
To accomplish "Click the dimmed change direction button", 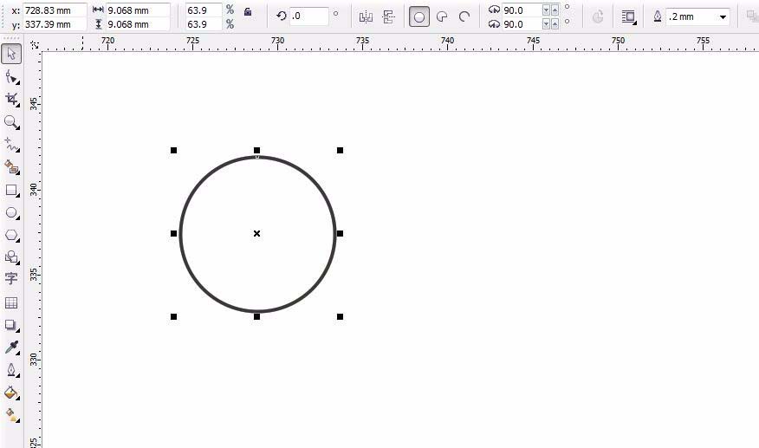I will pos(598,17).
